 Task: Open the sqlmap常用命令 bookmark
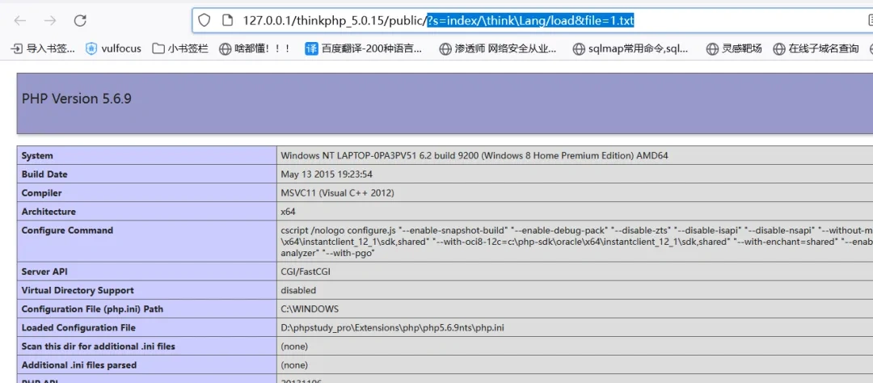(x=630, y=49)
